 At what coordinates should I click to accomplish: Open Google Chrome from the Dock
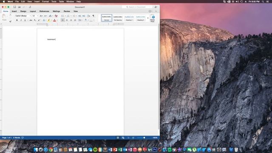51,150
